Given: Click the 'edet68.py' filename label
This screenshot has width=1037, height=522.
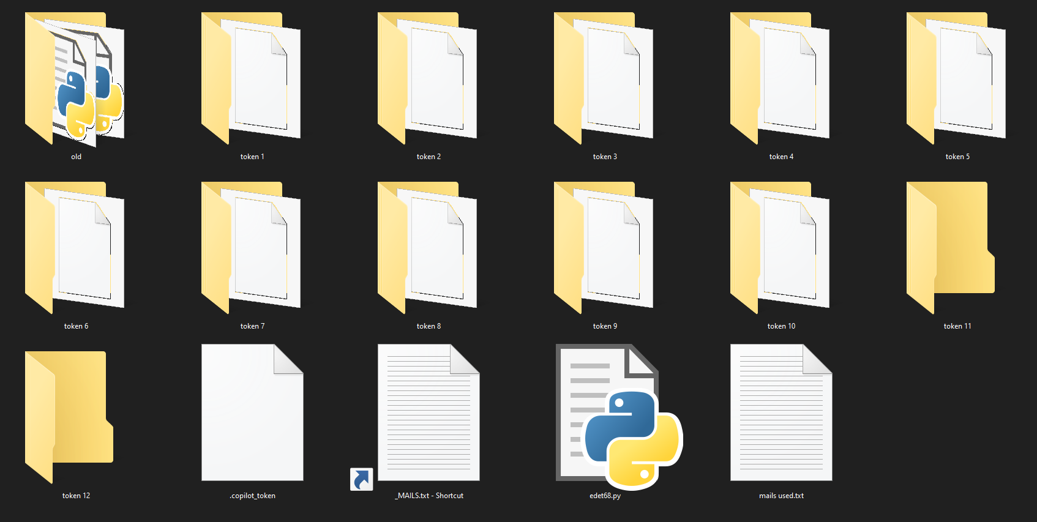Looking at the screenshot, I should click(x=605, y=496).
